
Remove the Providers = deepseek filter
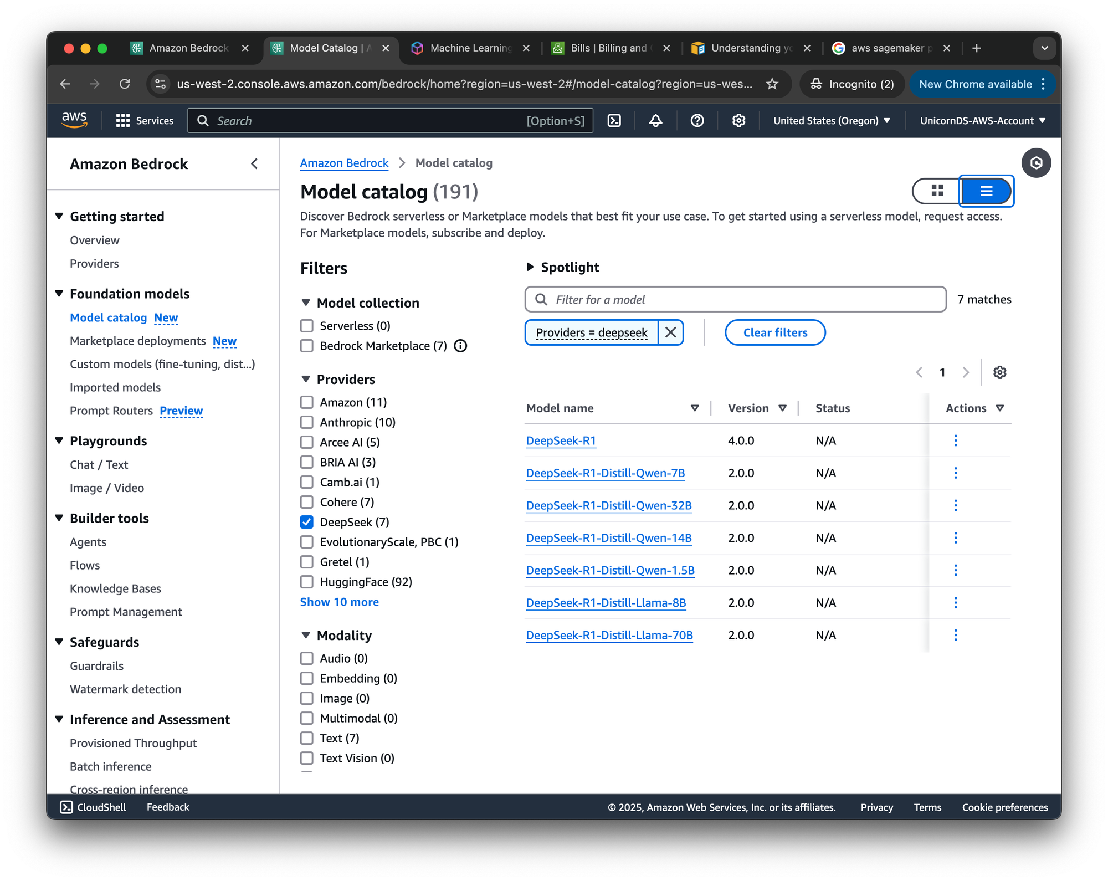click(x=670, y=332)
